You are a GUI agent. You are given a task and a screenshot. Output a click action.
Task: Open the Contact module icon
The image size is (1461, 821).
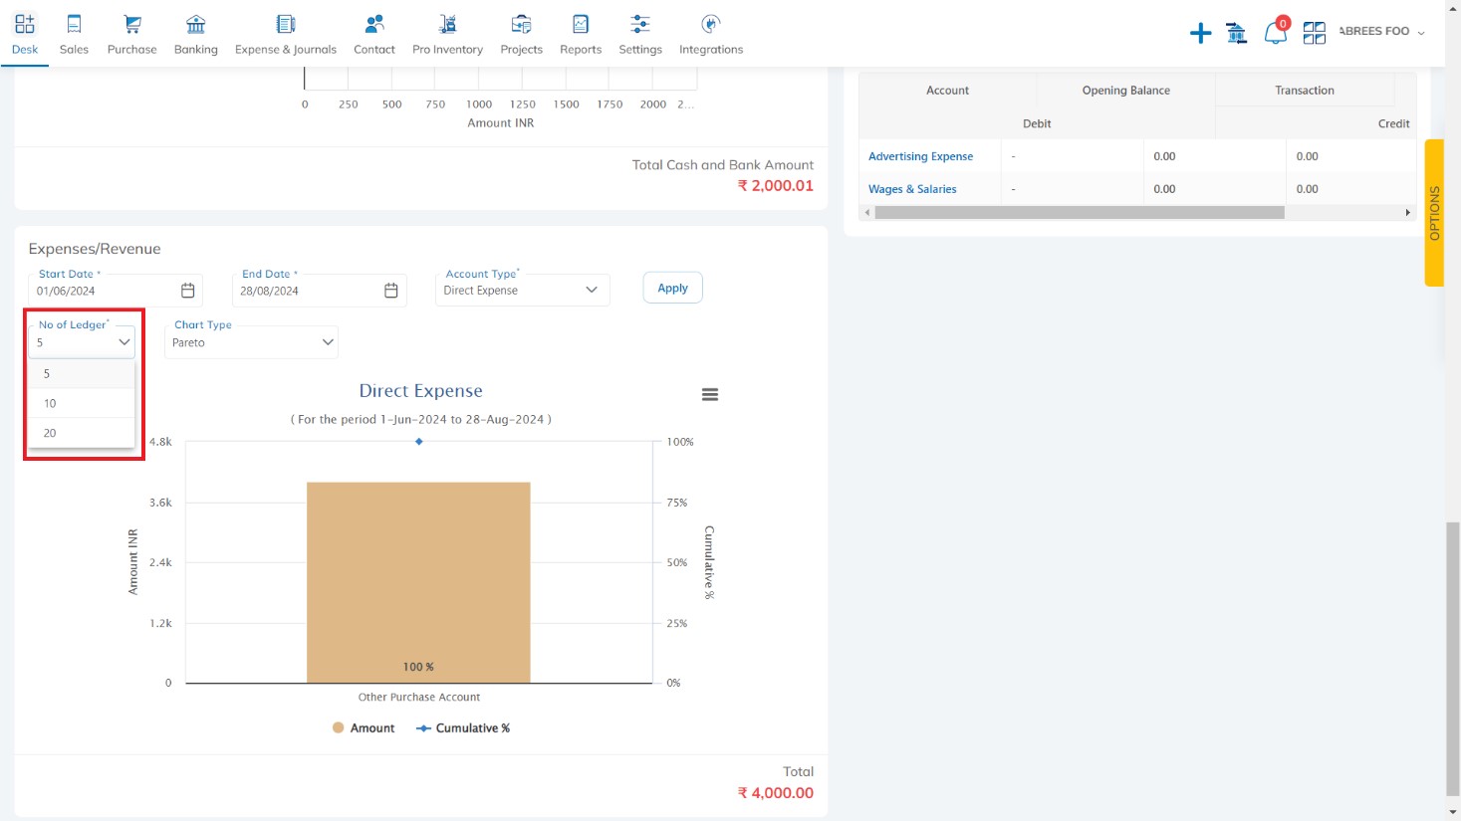(x=374, y=24)
